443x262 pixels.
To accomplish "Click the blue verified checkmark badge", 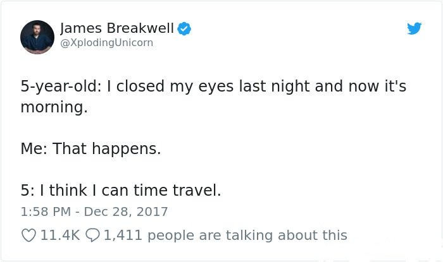I will (184, 28).
